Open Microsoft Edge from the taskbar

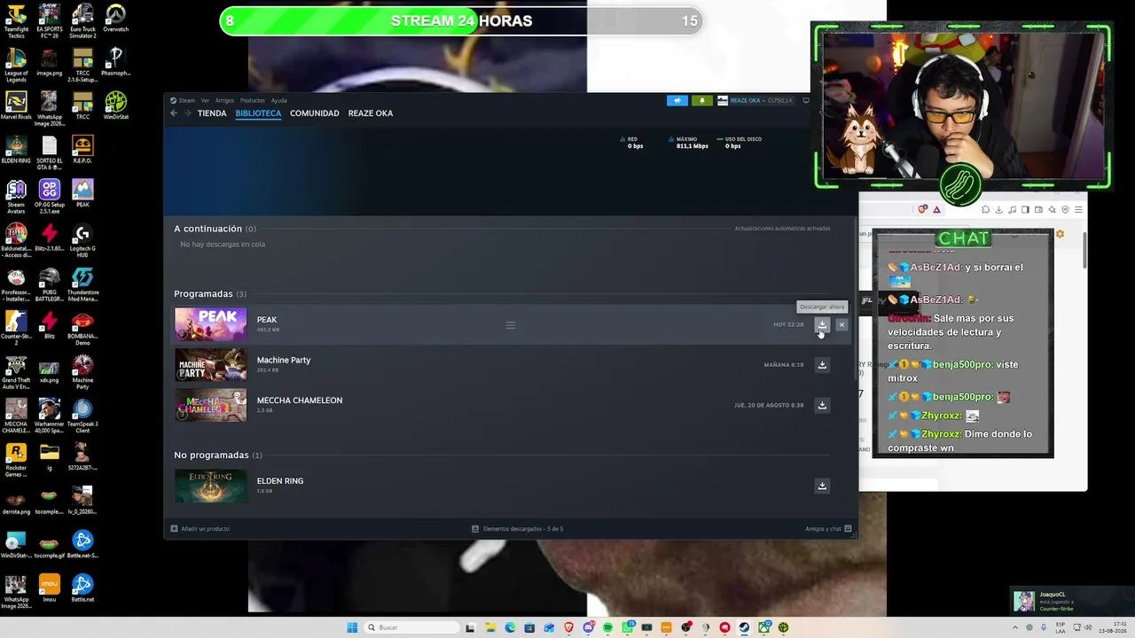(510, 627)
